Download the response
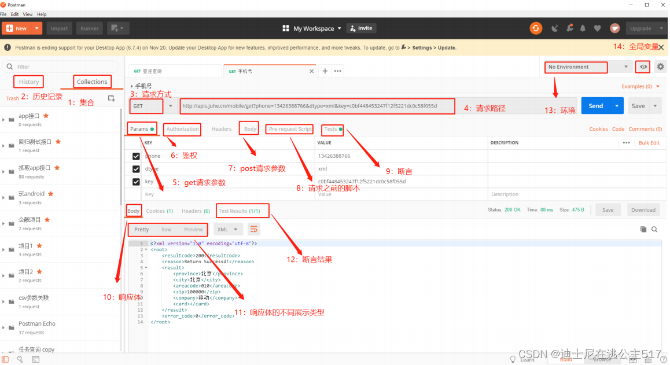670x365 pixels. pos(643,210)
